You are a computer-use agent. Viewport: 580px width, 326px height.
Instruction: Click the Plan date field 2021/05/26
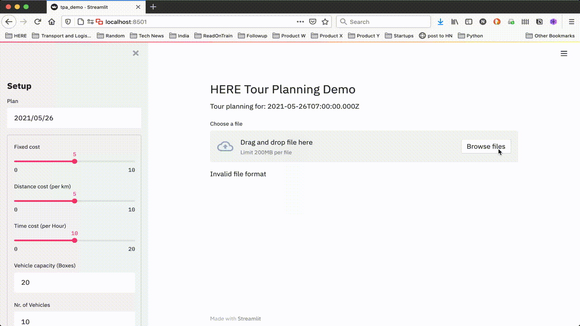pos(74,118)
